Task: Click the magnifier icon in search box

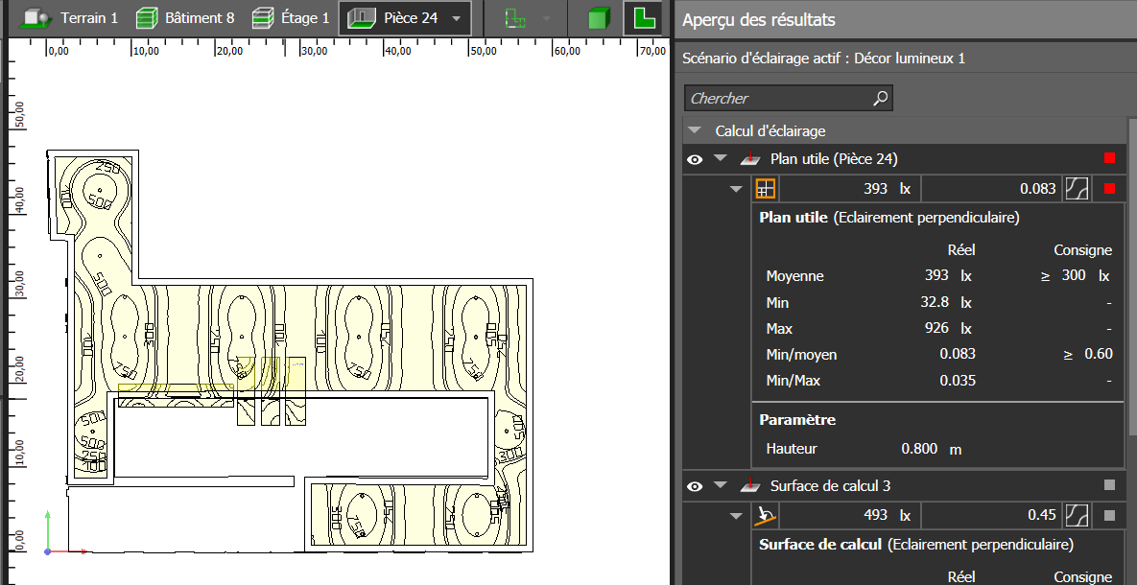Action: [880, 98]
